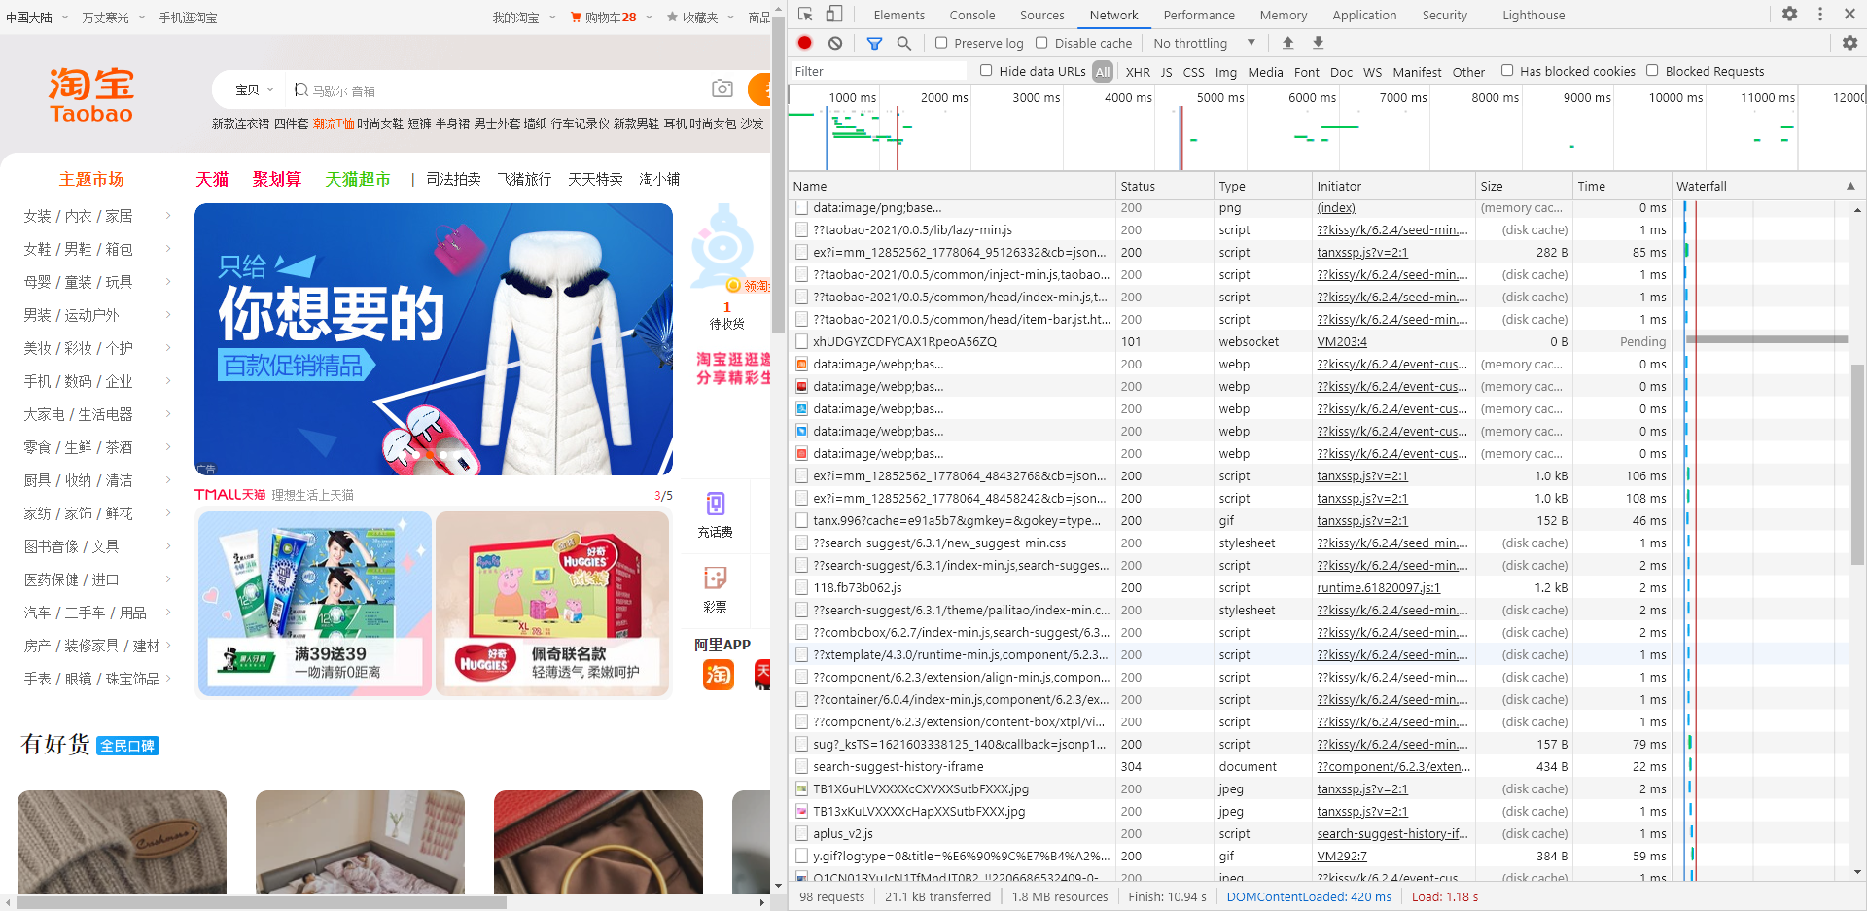
Task: Toggle Preserve log checkbox
Action: click(x=941, y=43)
